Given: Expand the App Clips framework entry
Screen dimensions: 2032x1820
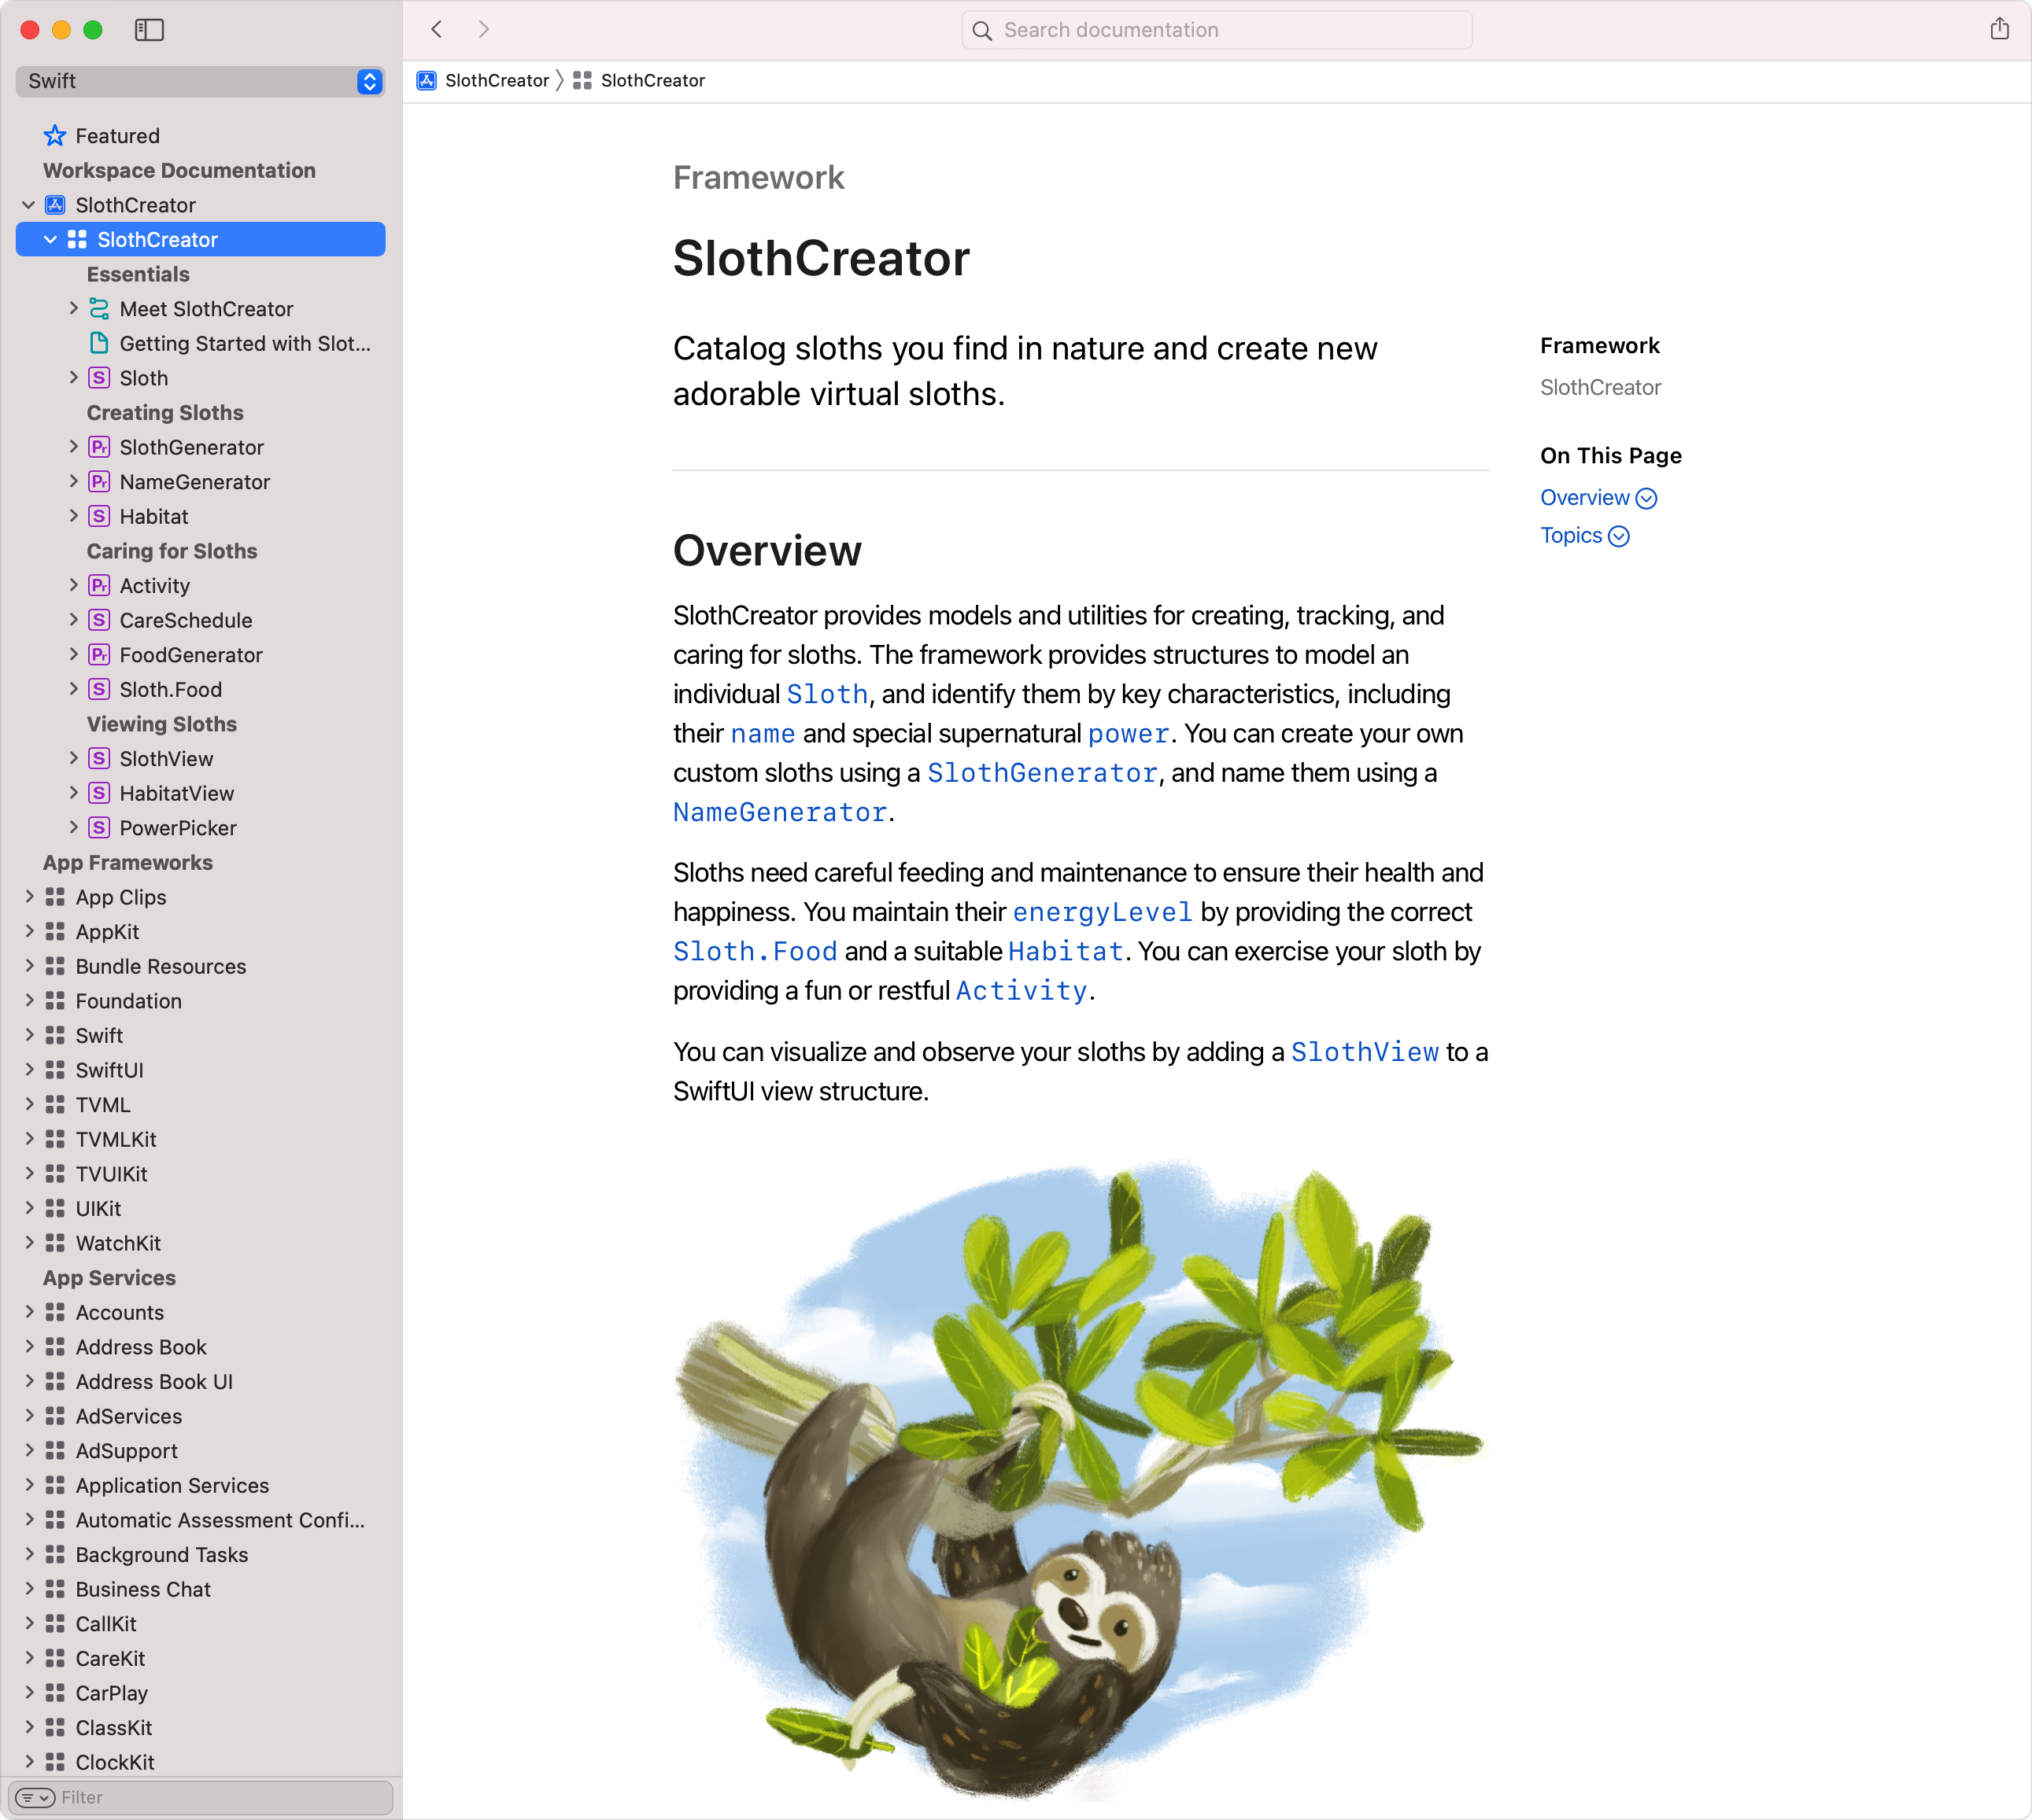Looking at the screenshot, I should click(x=29, y=897).
